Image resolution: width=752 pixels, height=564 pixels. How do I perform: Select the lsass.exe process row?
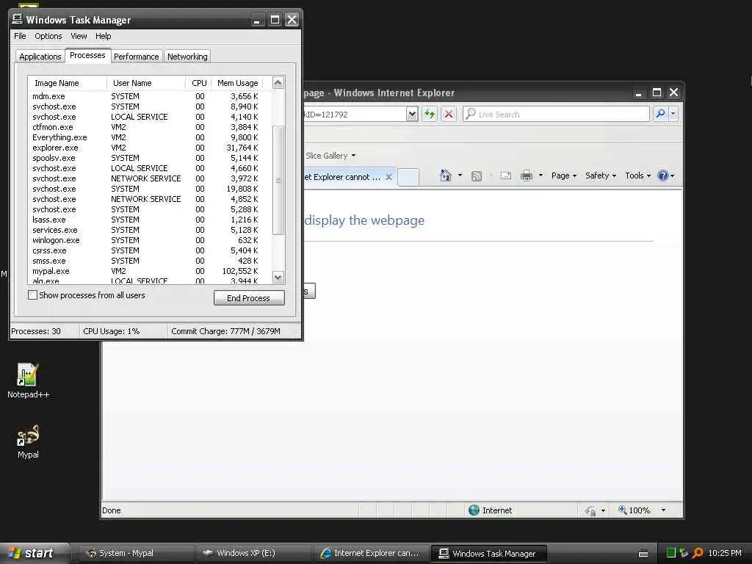(150, 220)
